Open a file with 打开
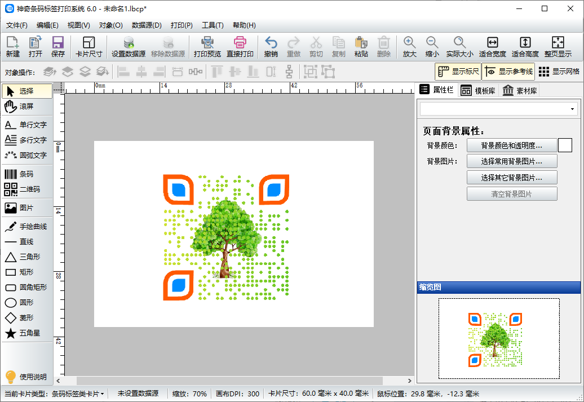This screenshot has width=584, height=402. click(x=36, y=47)
